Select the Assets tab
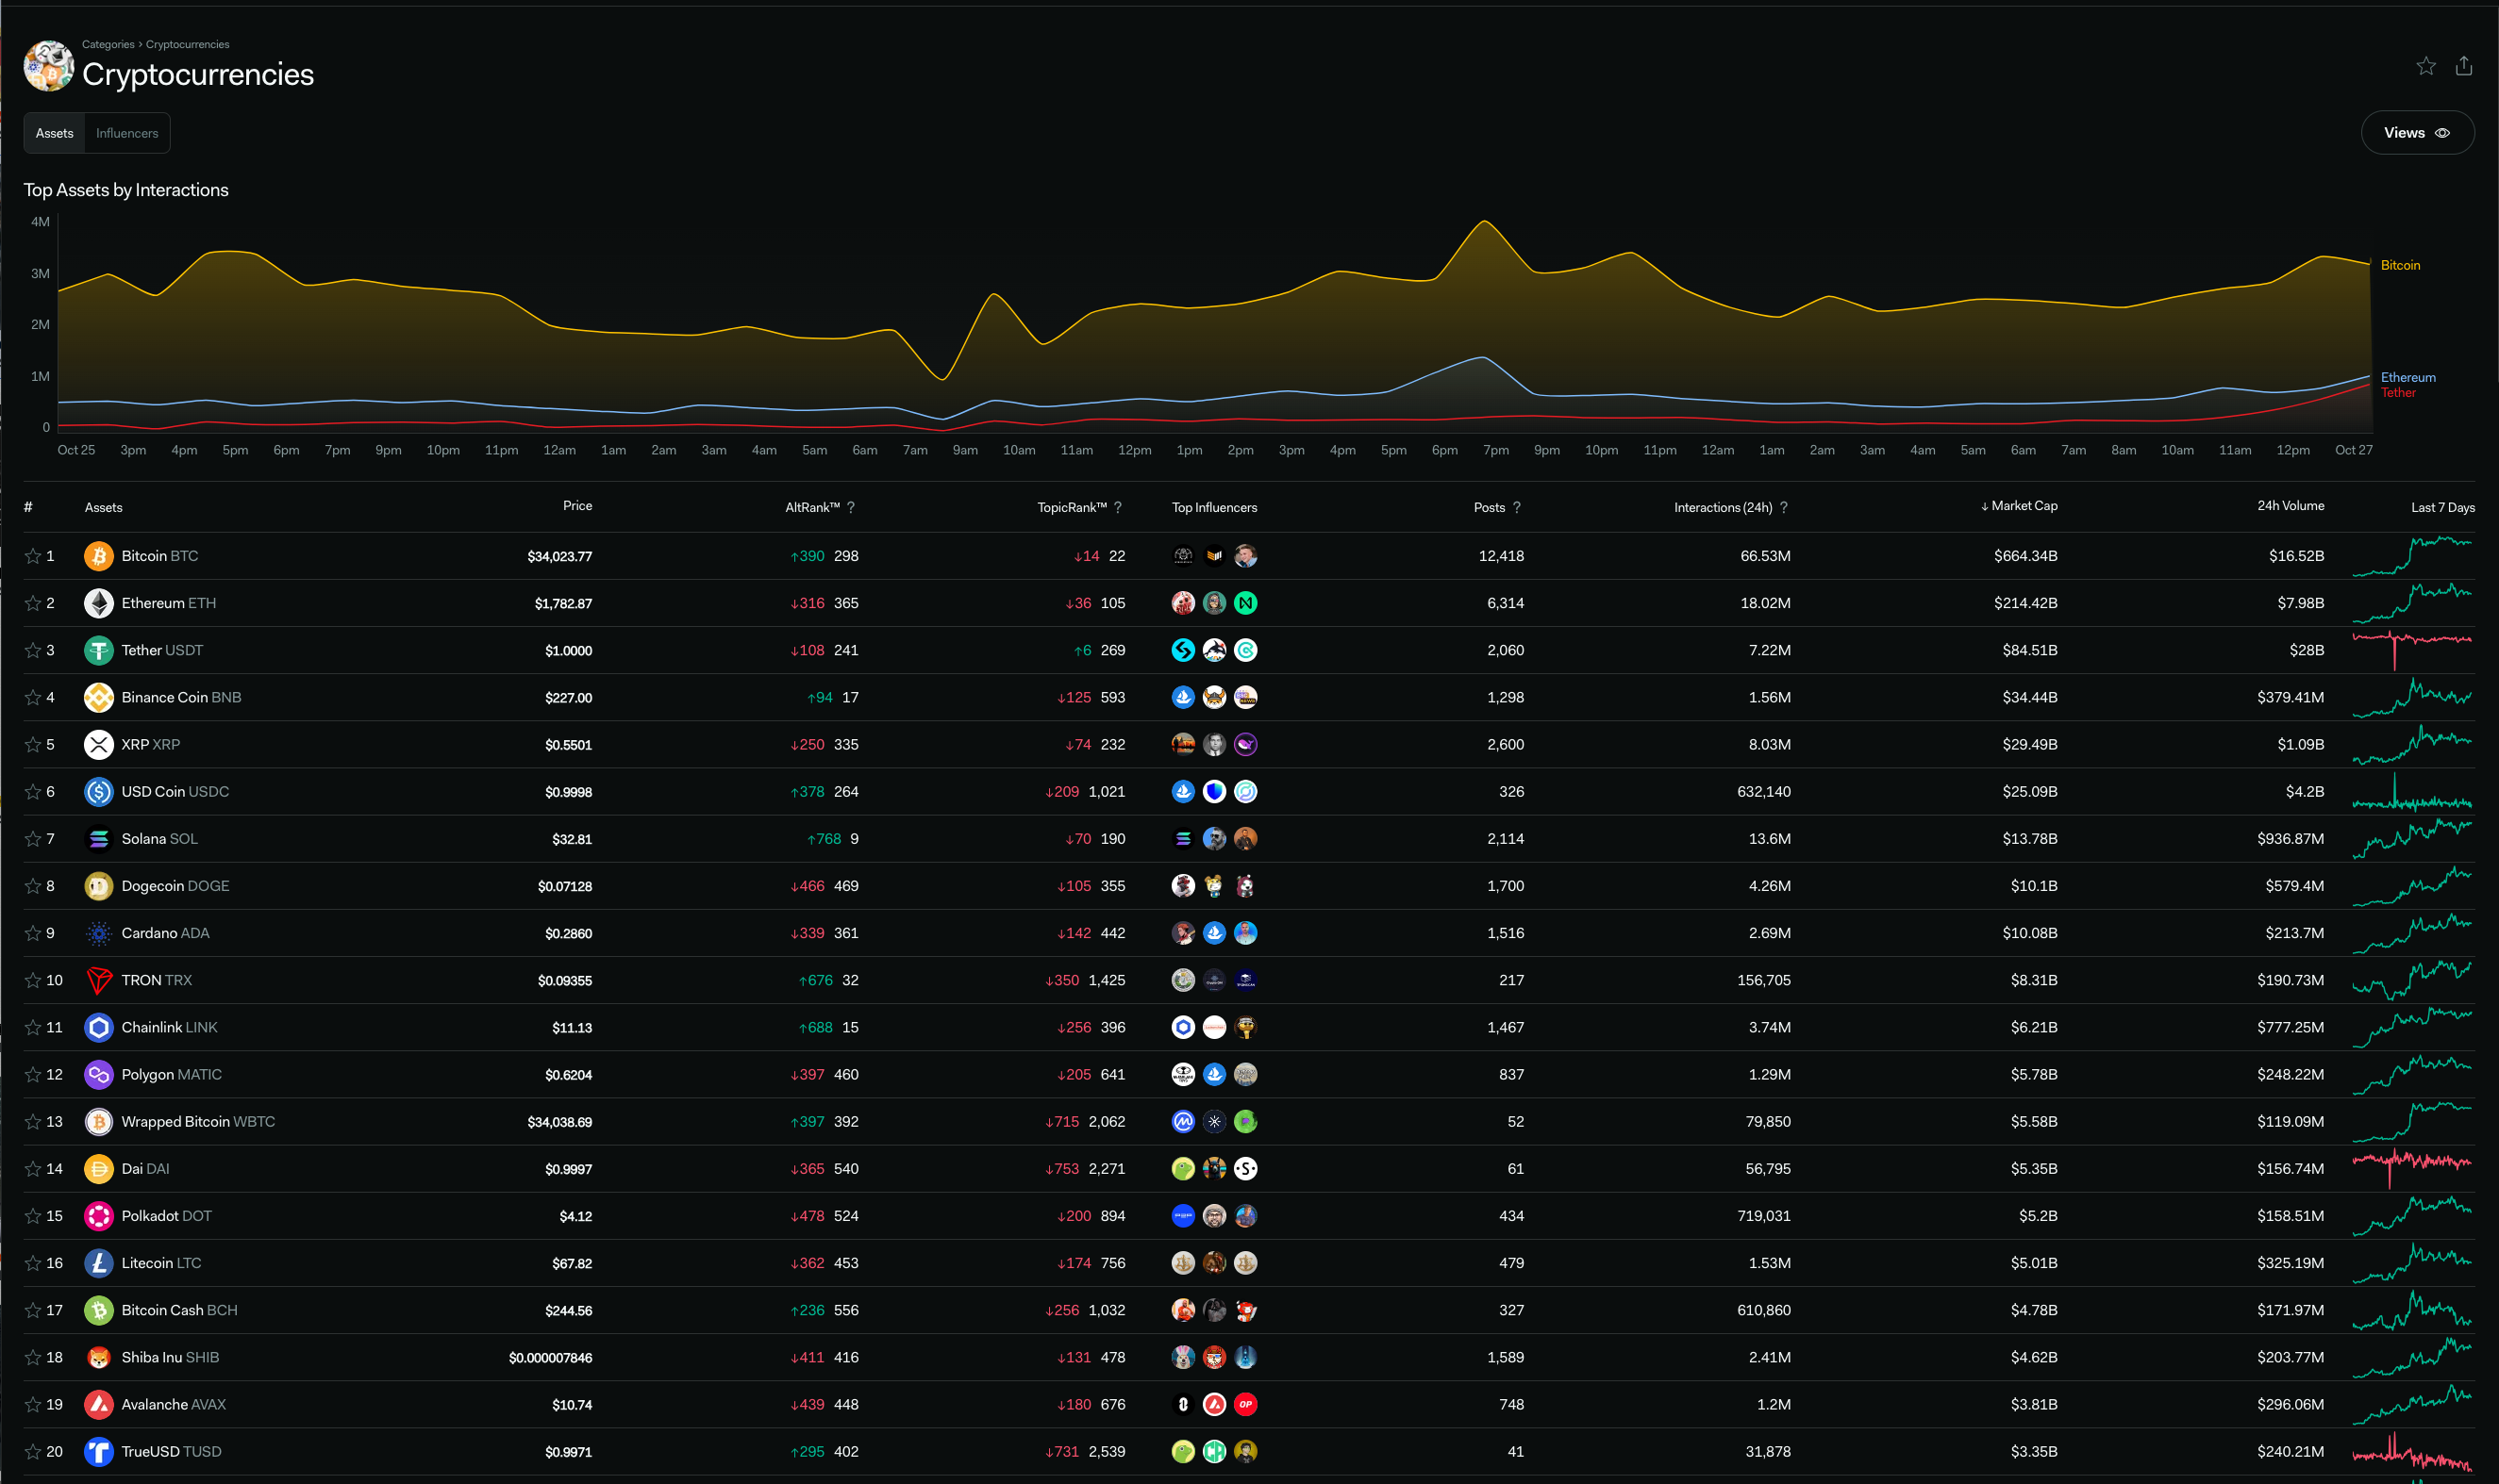 [54, 133]
